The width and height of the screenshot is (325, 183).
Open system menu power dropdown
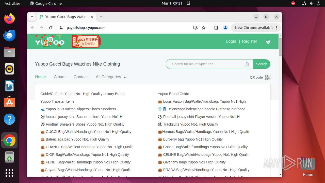(318, 3)
